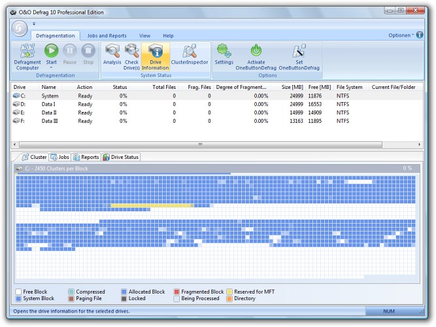436x327 pixels.
Task: Sort by the Size [MB] column header
Action: (288, 87)
